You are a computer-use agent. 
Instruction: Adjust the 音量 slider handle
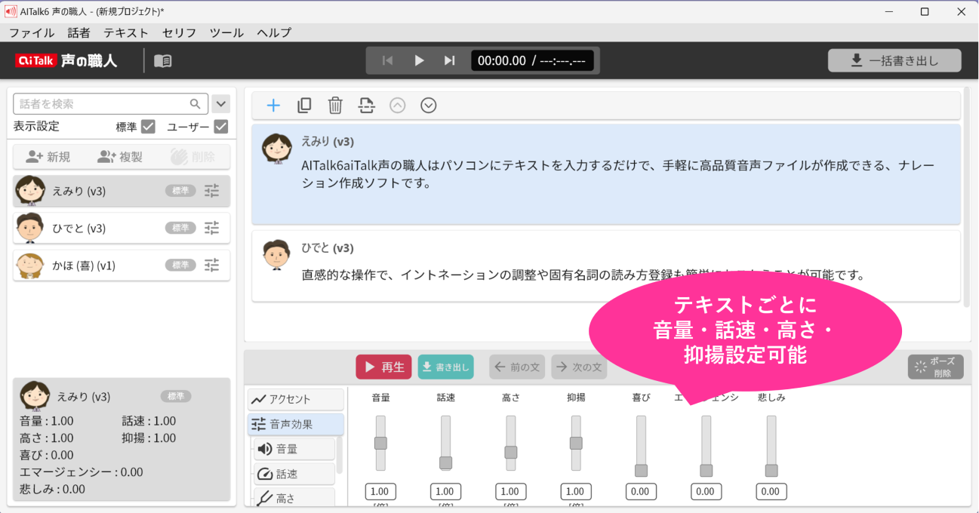click(380, 443)
